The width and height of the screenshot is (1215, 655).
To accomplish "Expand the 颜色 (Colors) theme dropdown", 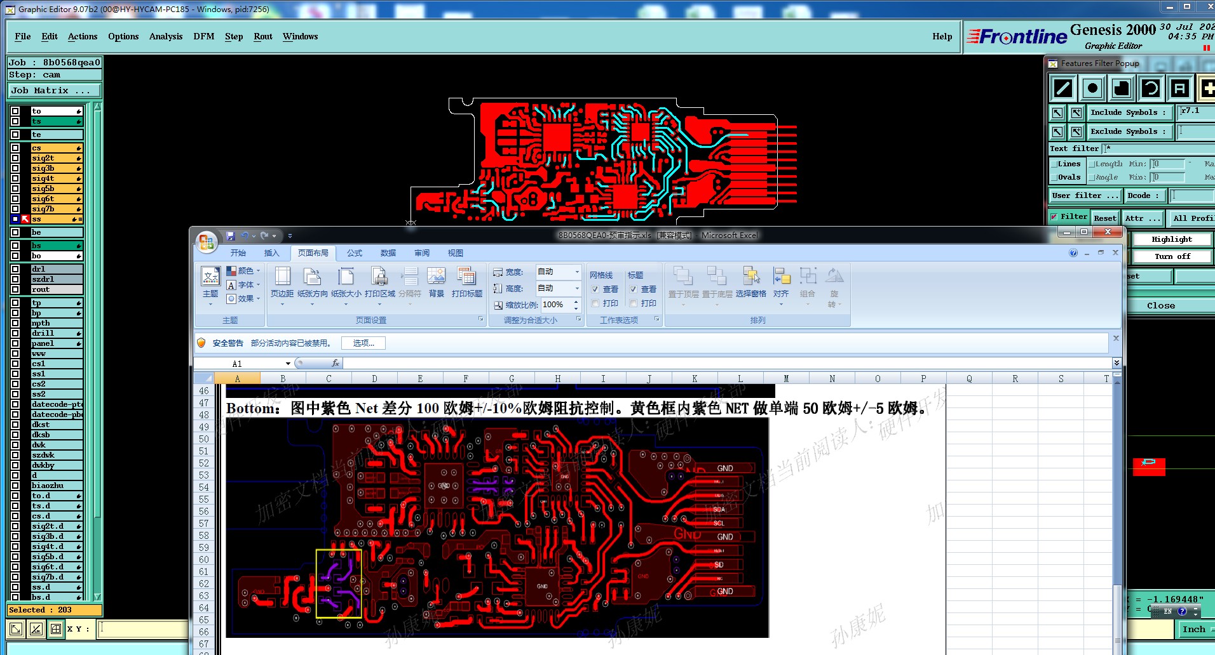I will point(258,271).
